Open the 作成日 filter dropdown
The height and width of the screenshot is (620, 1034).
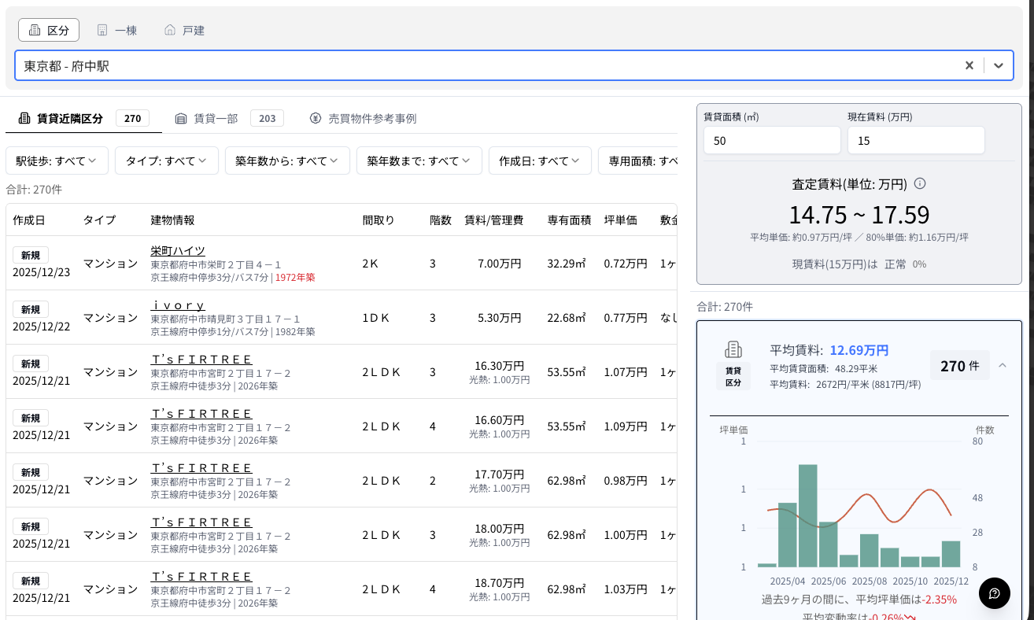(540, 161)
